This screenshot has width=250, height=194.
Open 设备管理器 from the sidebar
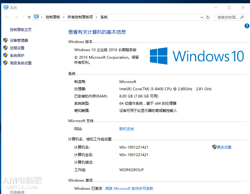(19, 40)
